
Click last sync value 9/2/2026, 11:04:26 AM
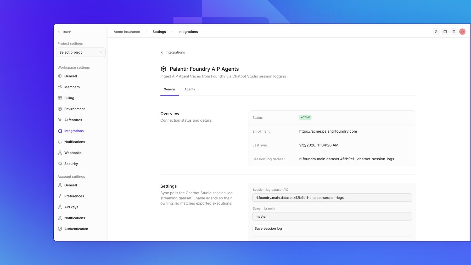tap(319, 145)
